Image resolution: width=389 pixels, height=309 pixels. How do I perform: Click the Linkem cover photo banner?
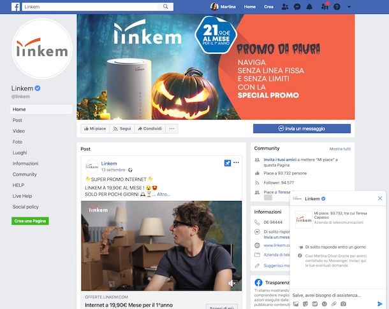click(216, 67)
